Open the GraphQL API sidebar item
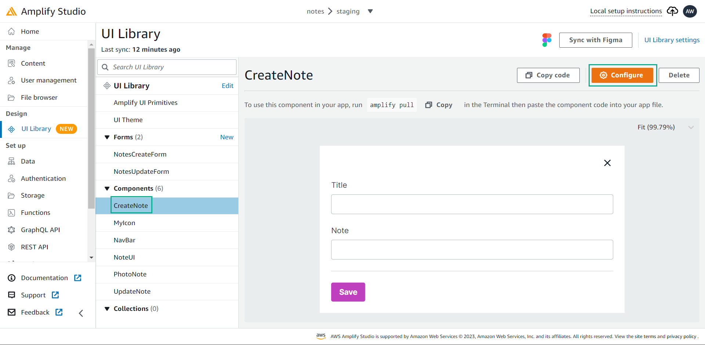Viewport: 705px width, 345px height. click(x=40, y=230)
